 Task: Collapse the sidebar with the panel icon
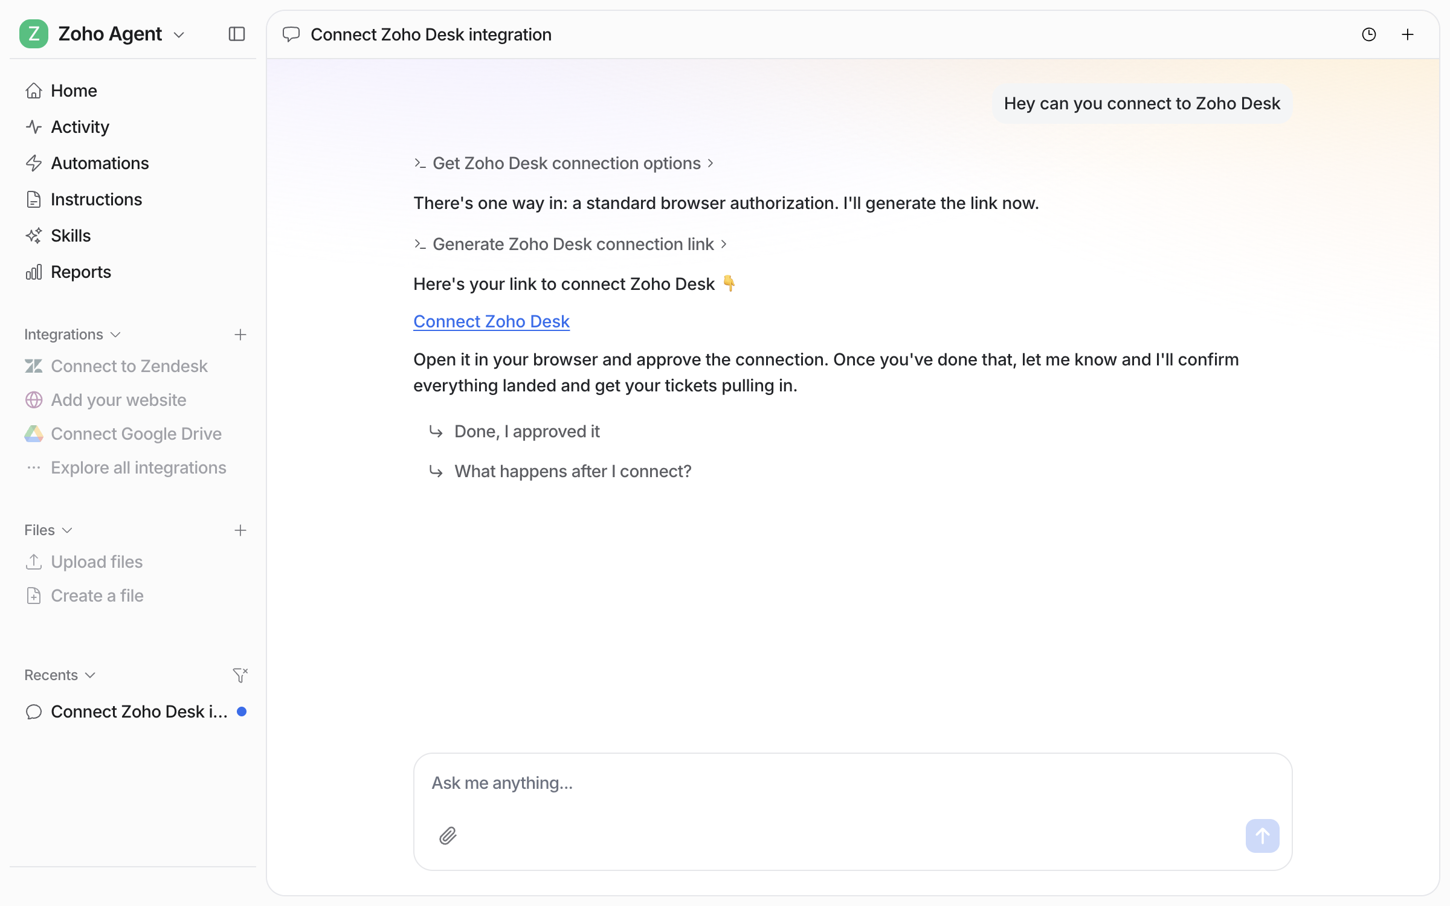click(x=237, y=34)
